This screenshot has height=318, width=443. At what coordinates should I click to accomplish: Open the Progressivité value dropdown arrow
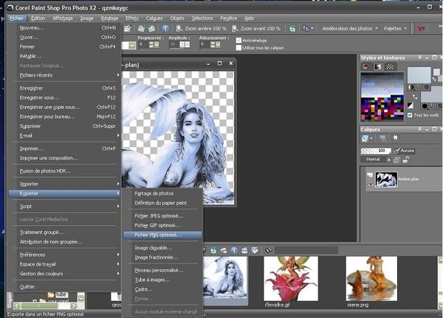(x=157, y=44)
